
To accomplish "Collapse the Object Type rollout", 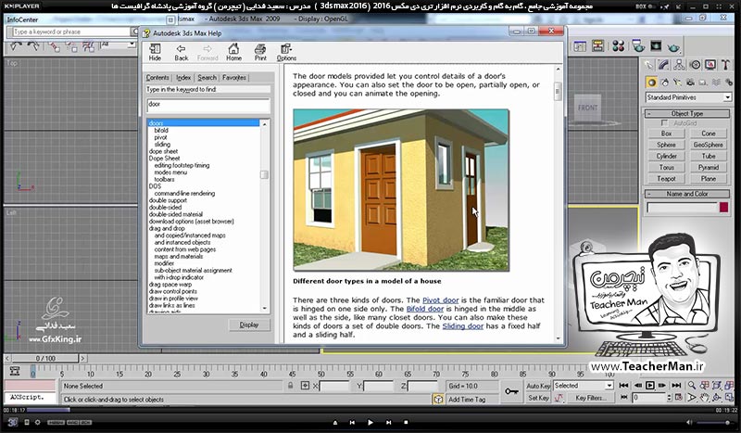I will pyautogui.click(x=687, y=113).
